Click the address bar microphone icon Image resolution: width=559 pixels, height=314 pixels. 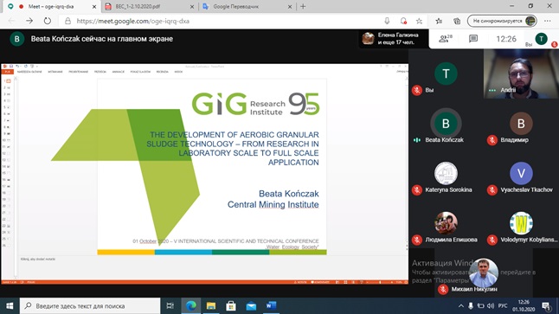tap(387, 21)
